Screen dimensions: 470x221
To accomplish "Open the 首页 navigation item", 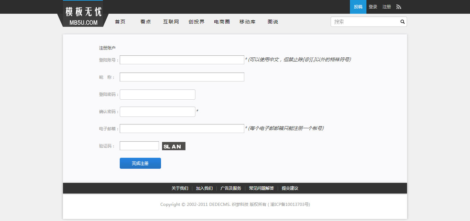I will click(120, 22).
